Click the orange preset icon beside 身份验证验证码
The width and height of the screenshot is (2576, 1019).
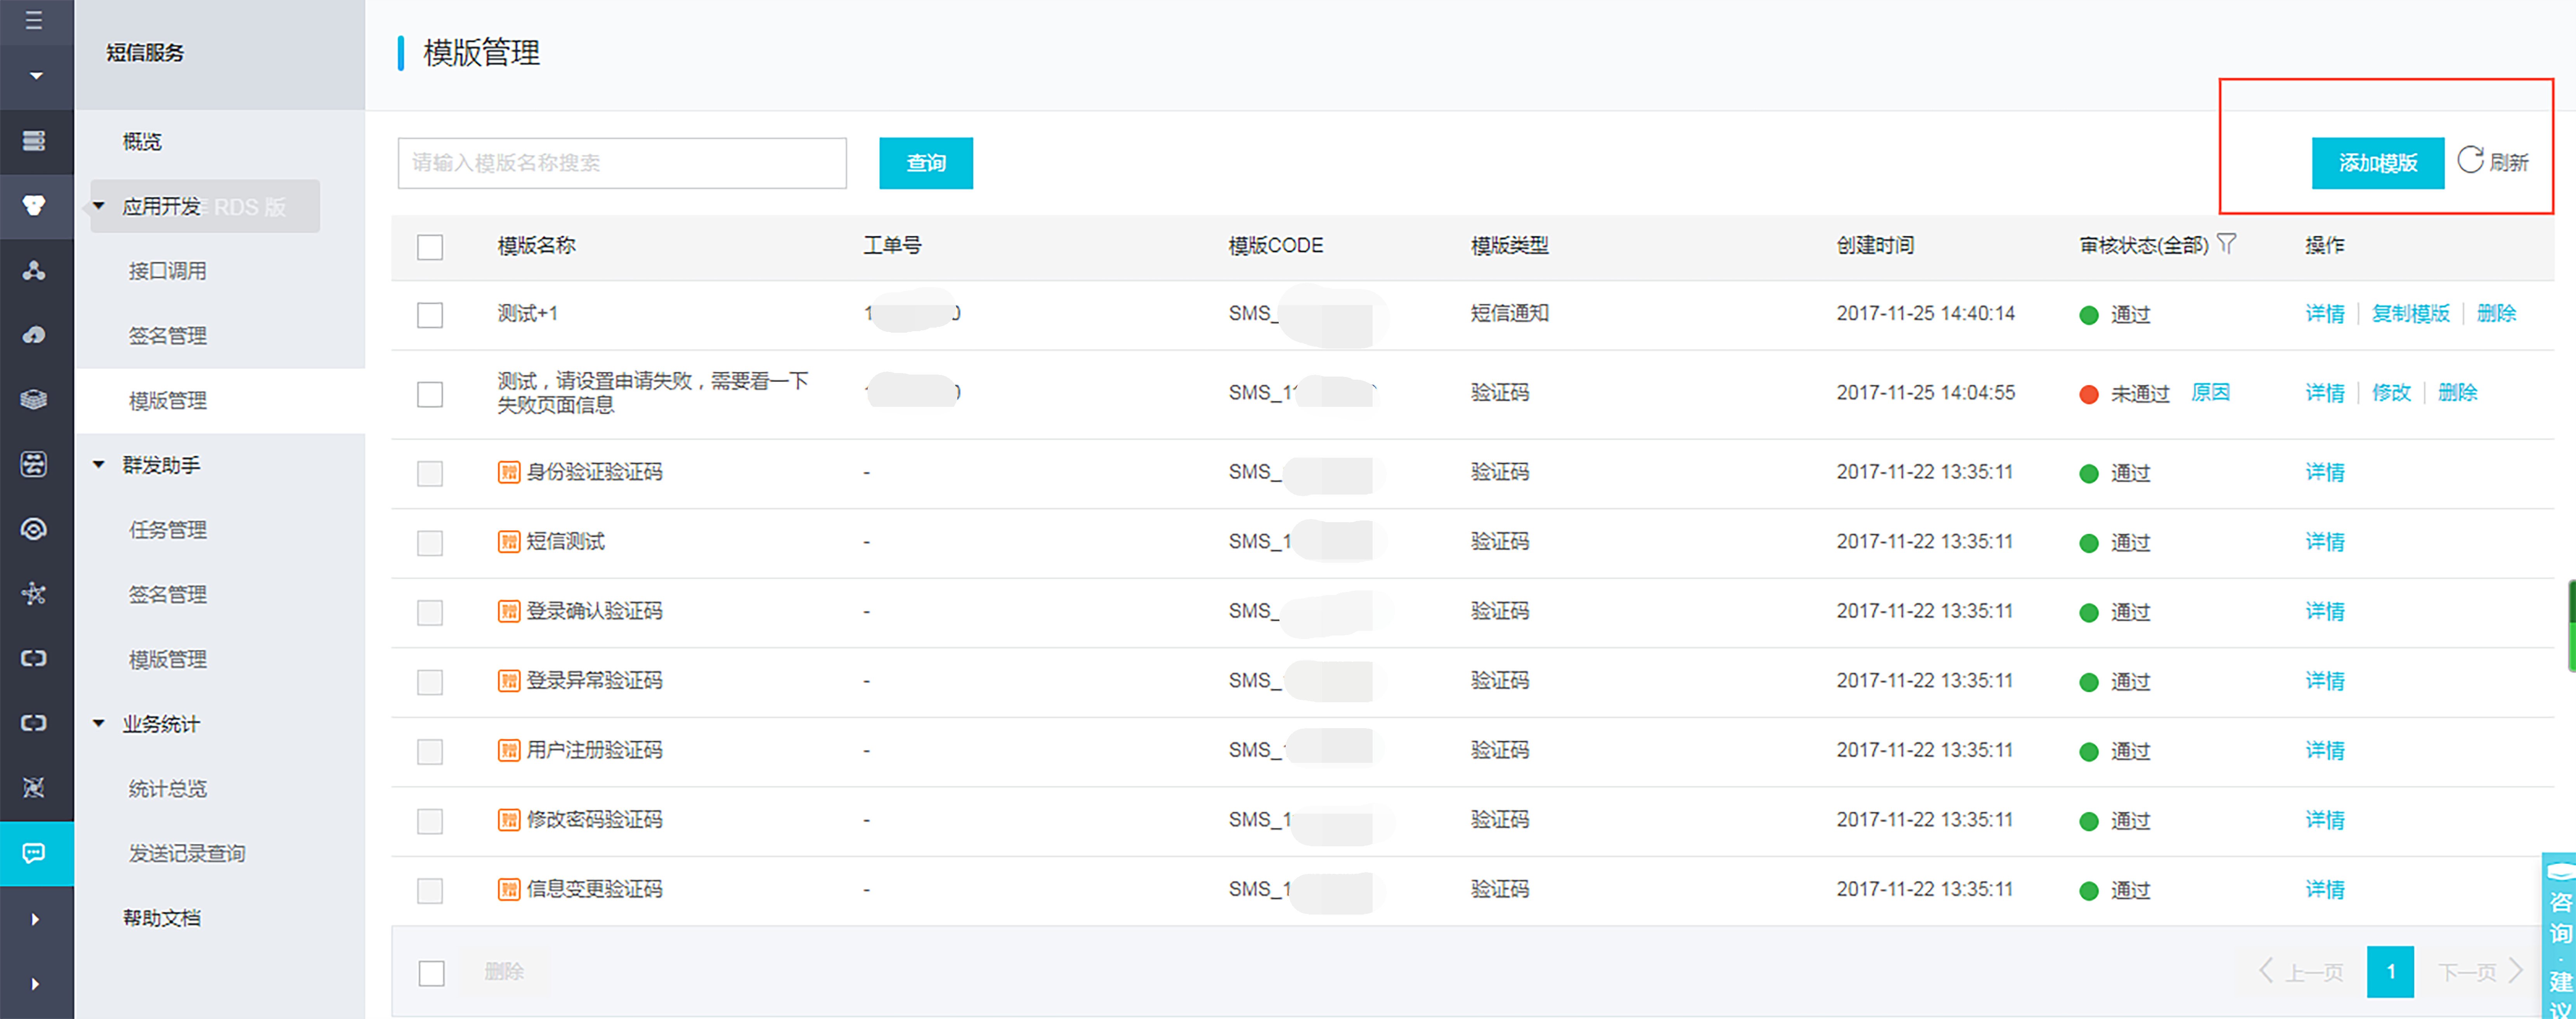[x=509, y=472]
